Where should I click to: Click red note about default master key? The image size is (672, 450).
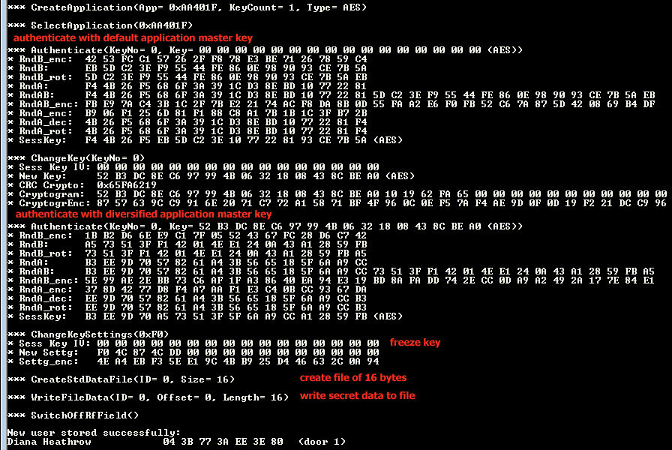point(133,37)
